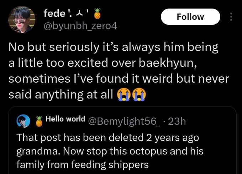Open the @byunbh_zero4 handle
Screen dimensions: 242x174
pyautogui.click(x=80, y=26)
